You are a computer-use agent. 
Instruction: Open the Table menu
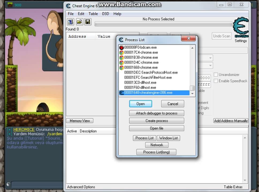pyautogui.click(x=93, y=14)
